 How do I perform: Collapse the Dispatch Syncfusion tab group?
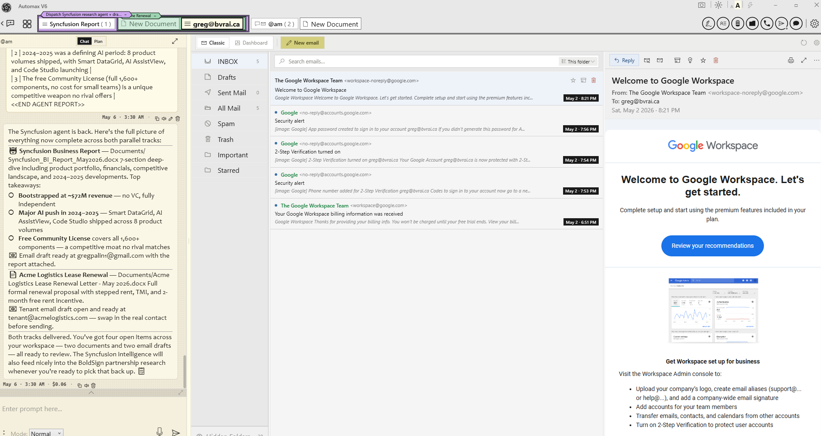coord(125,15)
